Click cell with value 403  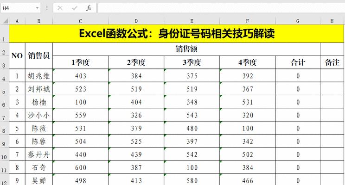(x=80, y=76)
